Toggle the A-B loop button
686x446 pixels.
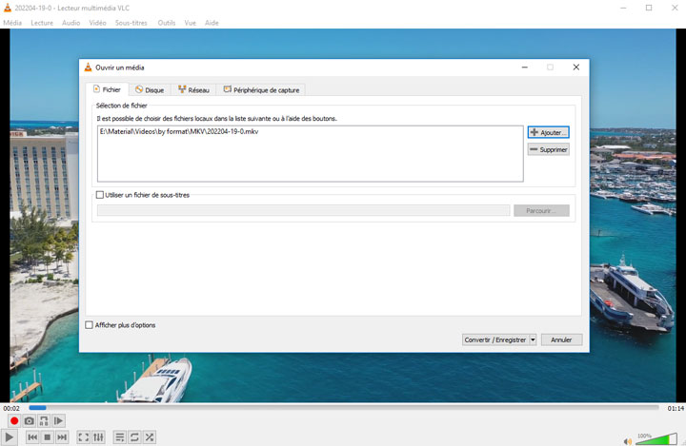(44, 420)
